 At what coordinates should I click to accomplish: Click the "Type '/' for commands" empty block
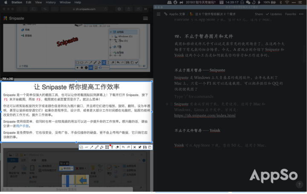(194, 96)
